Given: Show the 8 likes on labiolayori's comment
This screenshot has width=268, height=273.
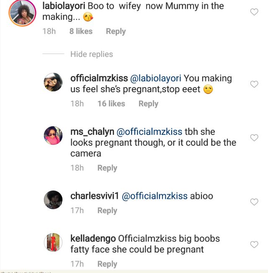Looking at the screenshot, I should (x=81, y=31).
